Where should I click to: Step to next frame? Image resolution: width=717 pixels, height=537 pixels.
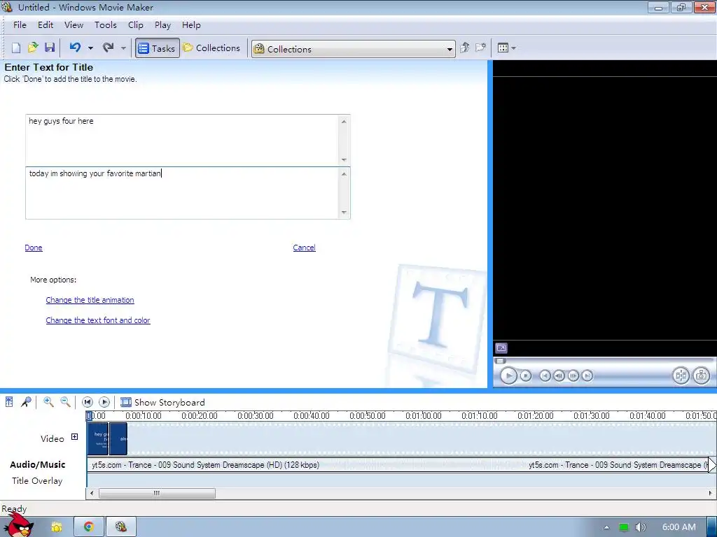[573, 375]
